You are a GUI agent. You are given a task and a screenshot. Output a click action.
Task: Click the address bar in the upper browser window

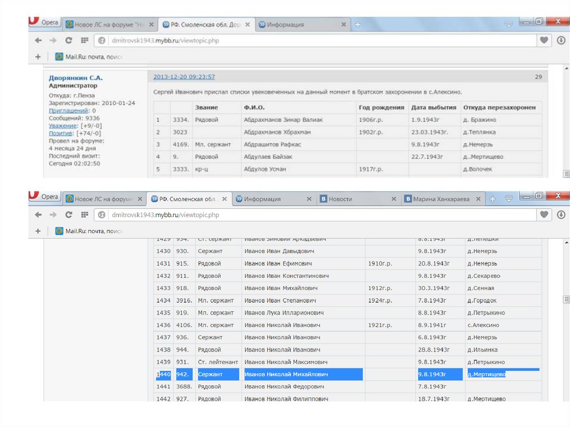312,40
